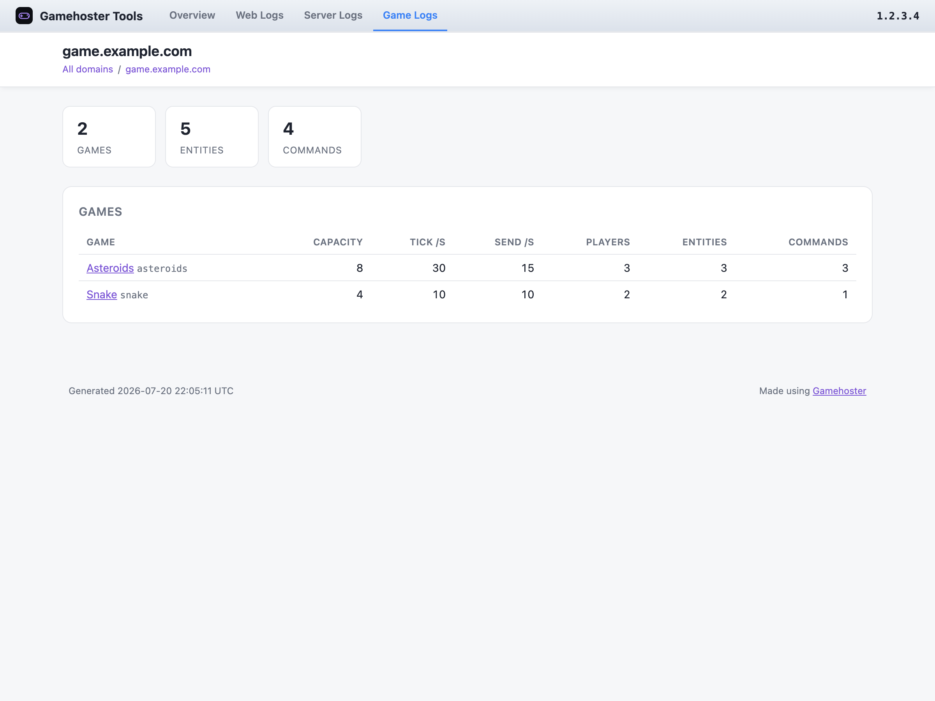Click the Commands column header in table
The width and height of the screenshot is (935, 701).
(x=819, y=242)
